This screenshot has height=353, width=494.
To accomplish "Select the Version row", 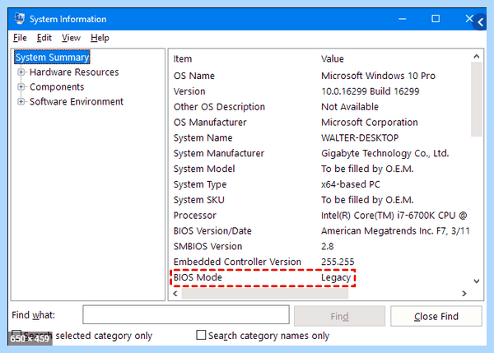I will 319,91.
